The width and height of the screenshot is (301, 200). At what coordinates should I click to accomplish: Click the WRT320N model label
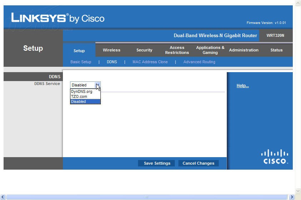275,35
